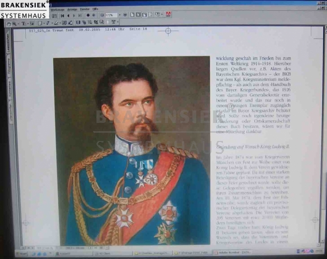
Task: Select the Article tool icon
Action: (x=90, y=22)
